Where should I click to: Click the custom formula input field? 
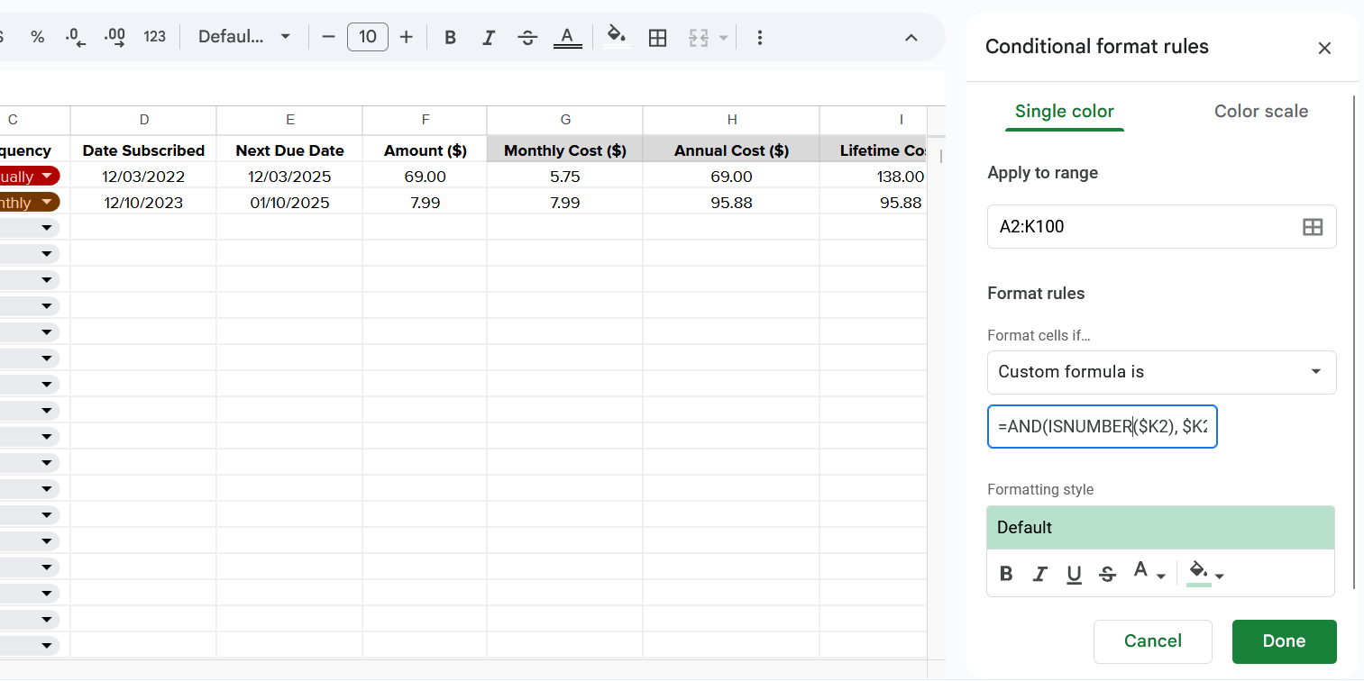(x=1103, y=426)
